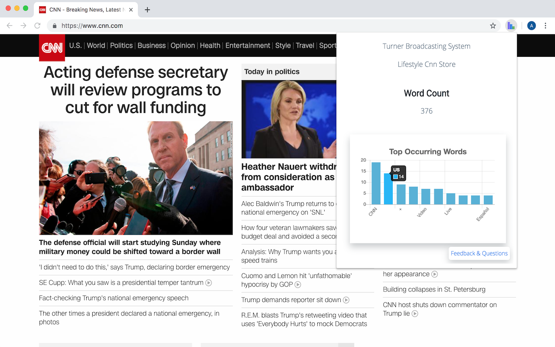
Task: Open the Heather Nauert withdraws headline
Action: point(289,177)
